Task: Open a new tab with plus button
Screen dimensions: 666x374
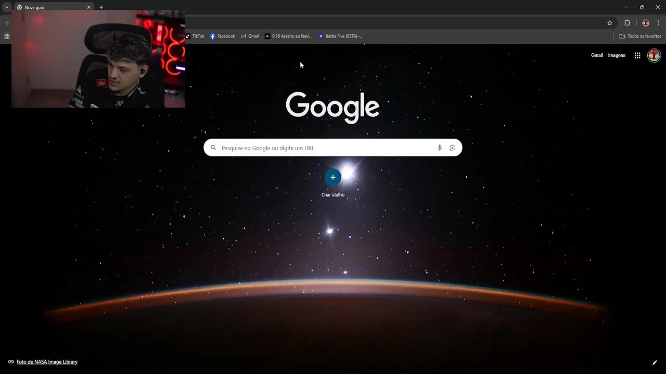Action: point(101,7)
